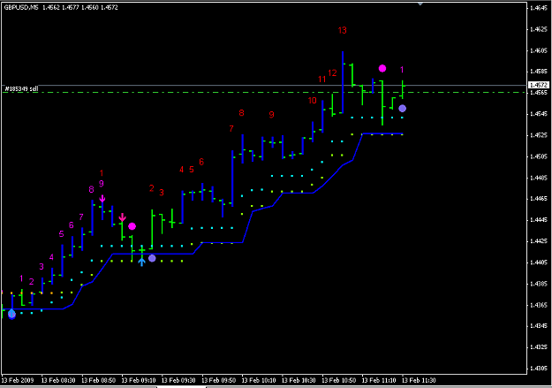The width and height of the screenshot is (552, 388).
Task: Click the '13 Feb 08:30' time label
Action: click(x=58, y=380)
